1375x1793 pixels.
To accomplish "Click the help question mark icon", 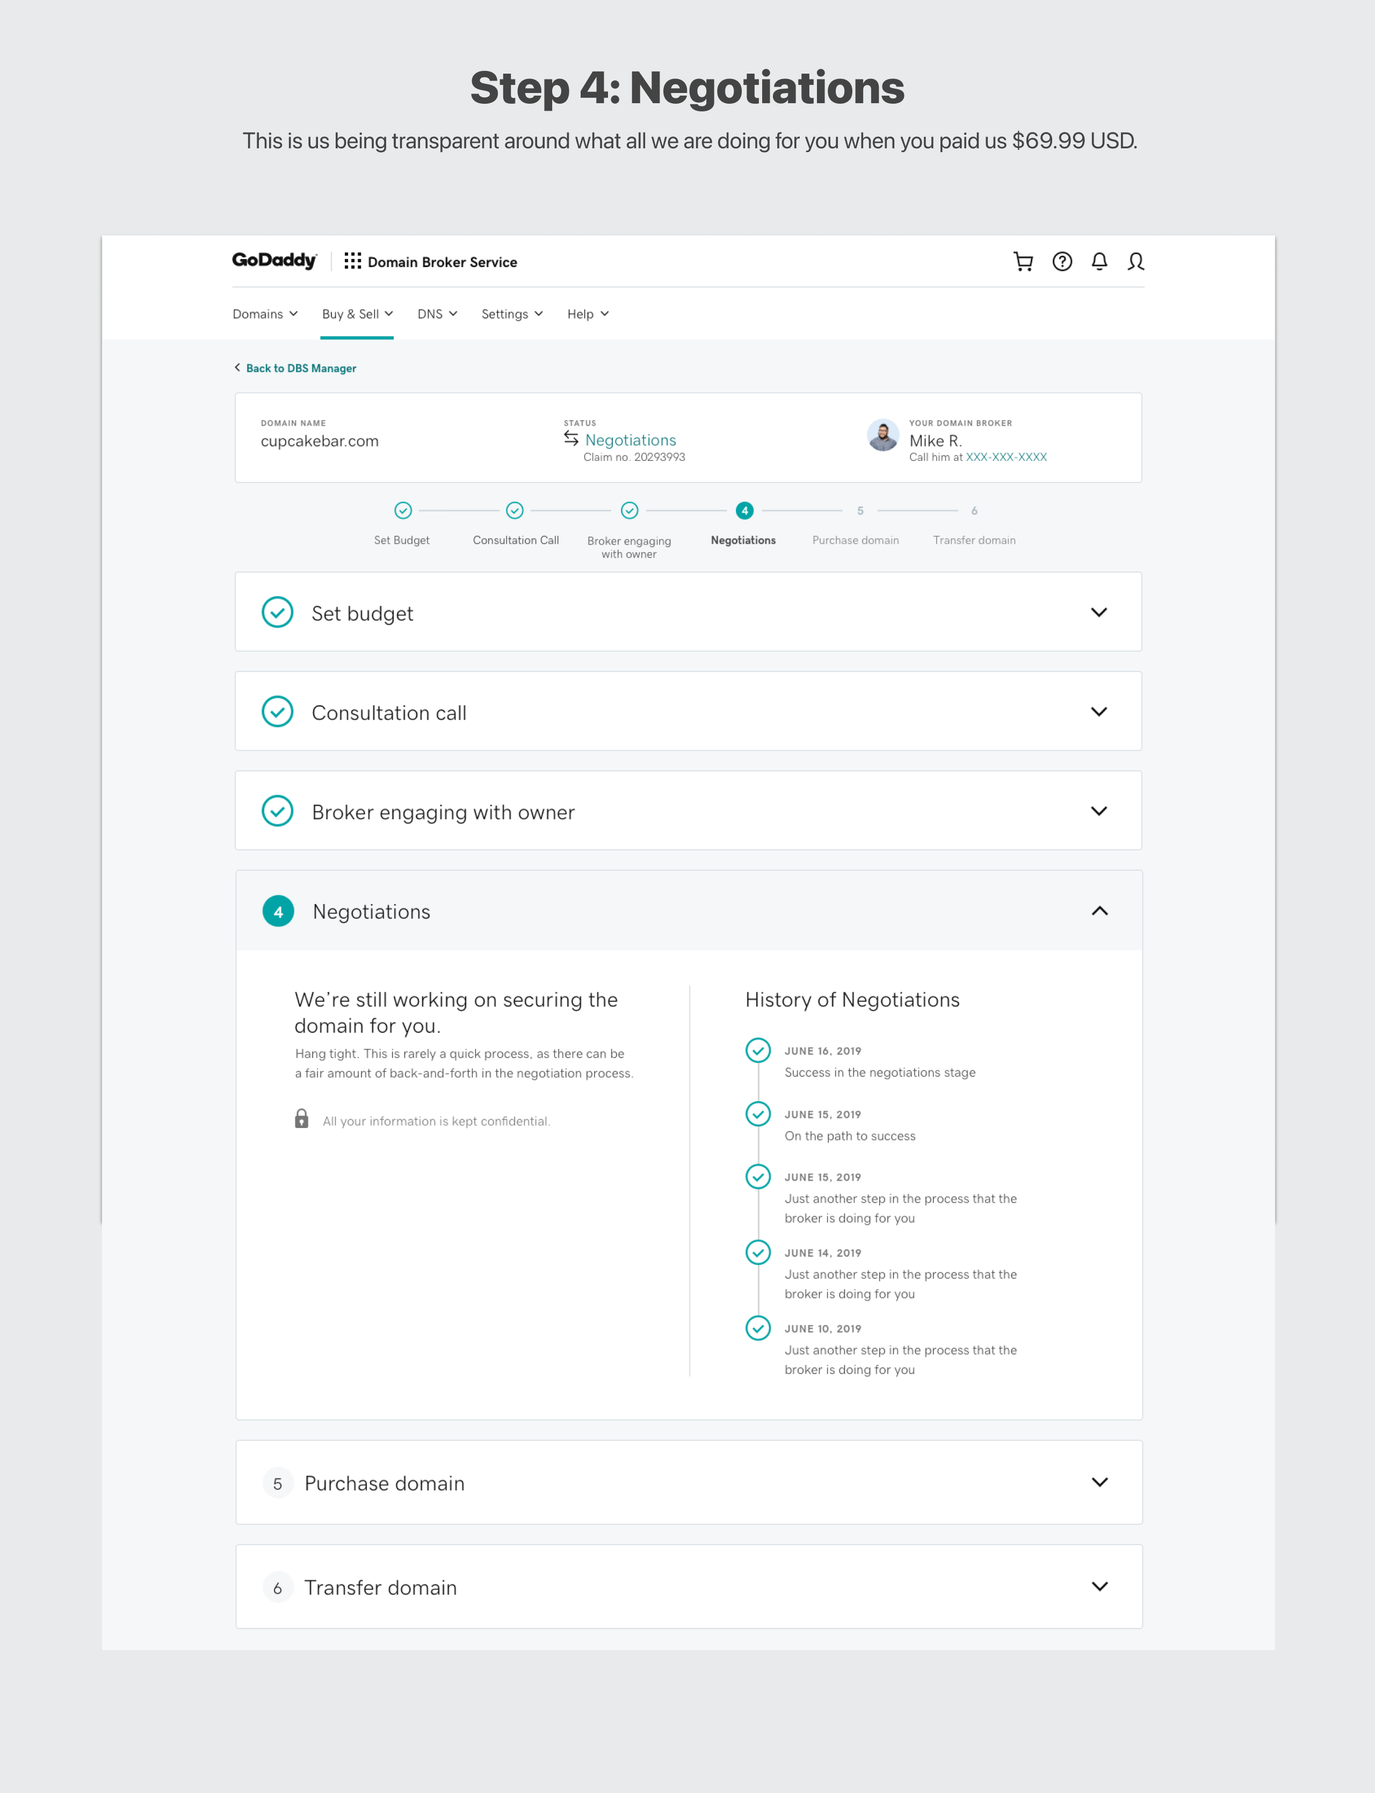I will [x=1061, y=261].
